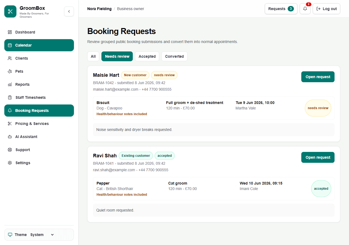Click the Ravi Shah name heading
The width and height of the screenshot is (349, 245).
point(105,156)
